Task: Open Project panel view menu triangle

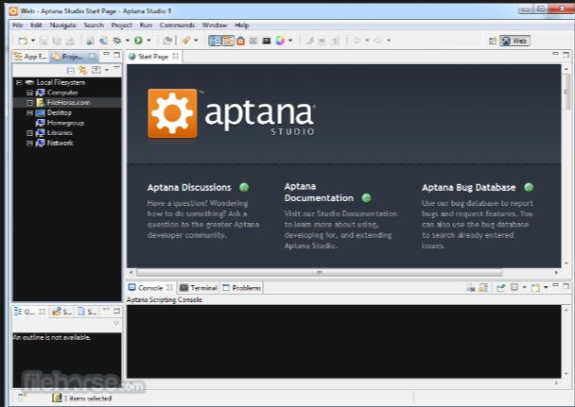Action: coord(116,68)
